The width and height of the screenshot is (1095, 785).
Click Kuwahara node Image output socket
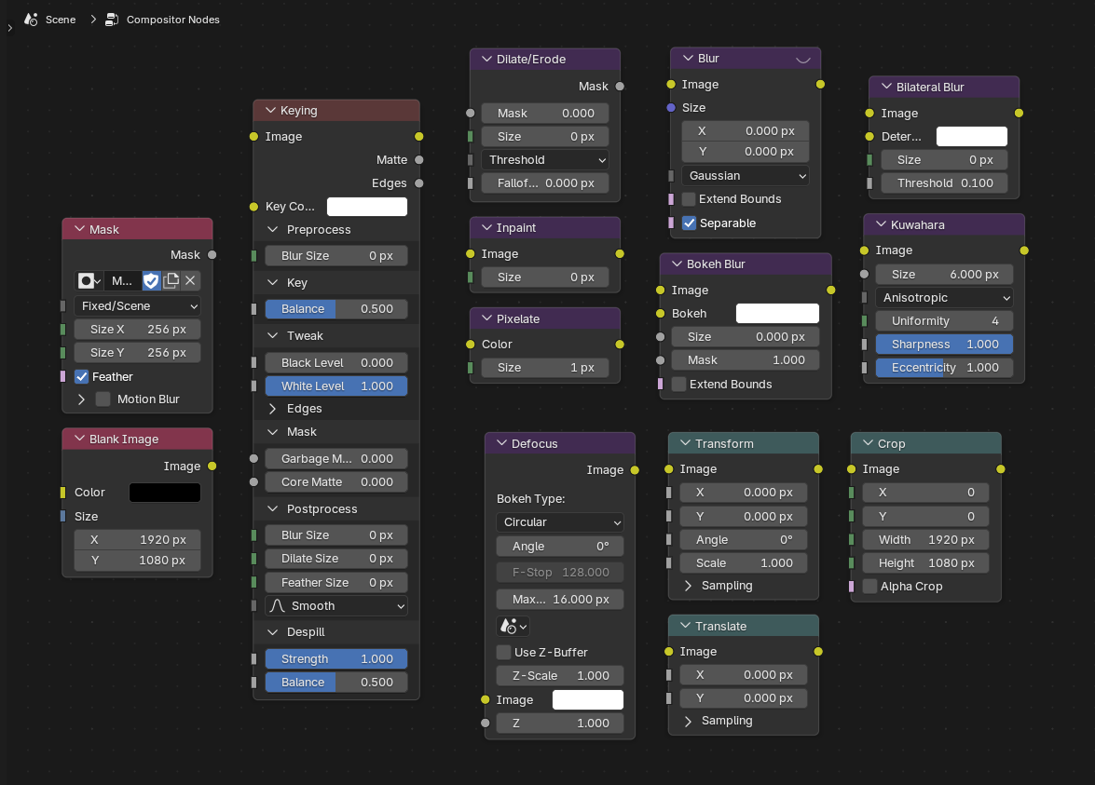click(x=1024, y=250)
